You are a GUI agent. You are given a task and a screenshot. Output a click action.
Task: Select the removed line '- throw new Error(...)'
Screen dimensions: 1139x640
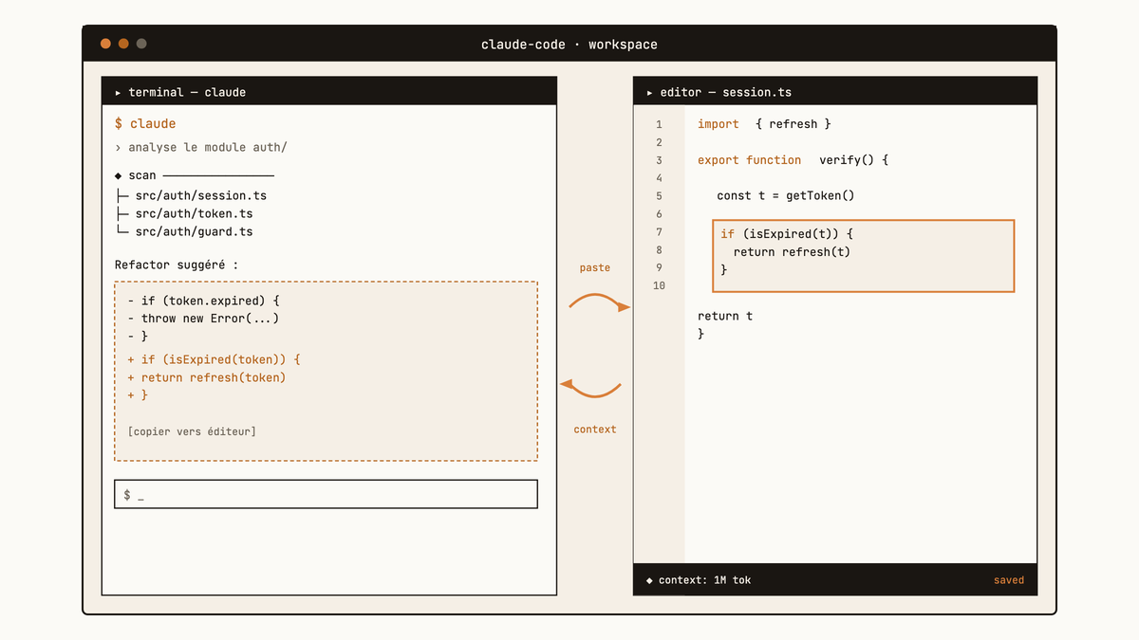(x=203, y=319)
